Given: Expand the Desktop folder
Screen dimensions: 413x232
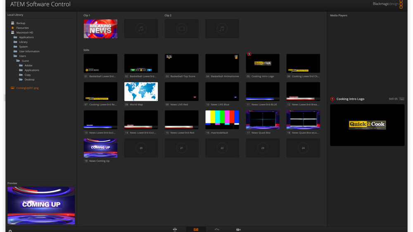Looking at the screenshot, I should coord(17,80).
